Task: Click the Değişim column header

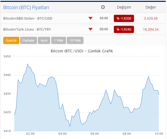Action: (x=124, y=7)
